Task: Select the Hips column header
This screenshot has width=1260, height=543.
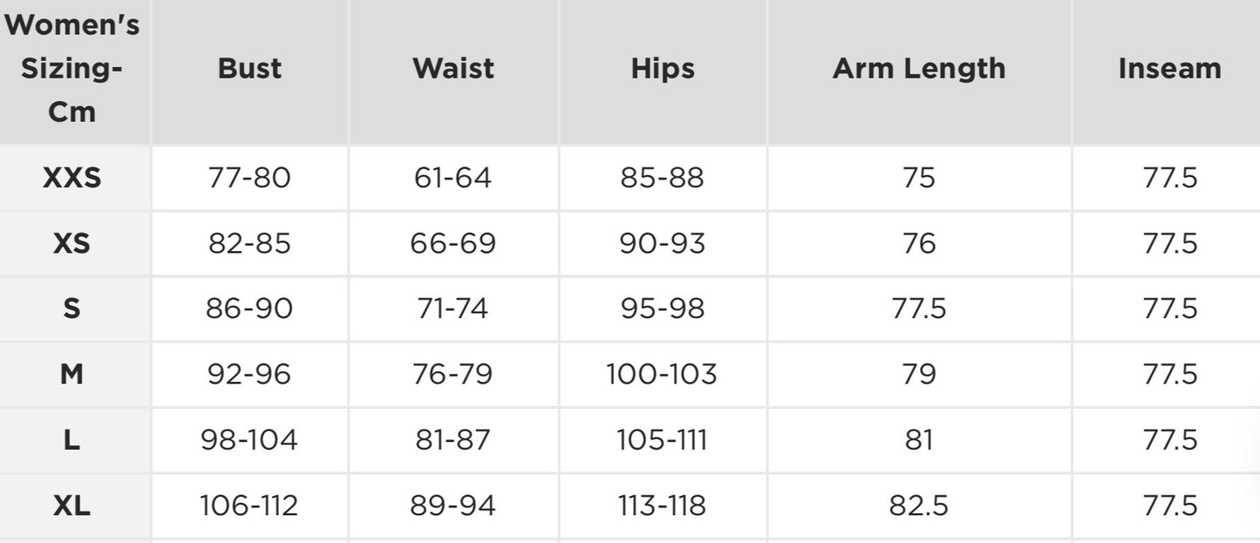Action: 663,69
